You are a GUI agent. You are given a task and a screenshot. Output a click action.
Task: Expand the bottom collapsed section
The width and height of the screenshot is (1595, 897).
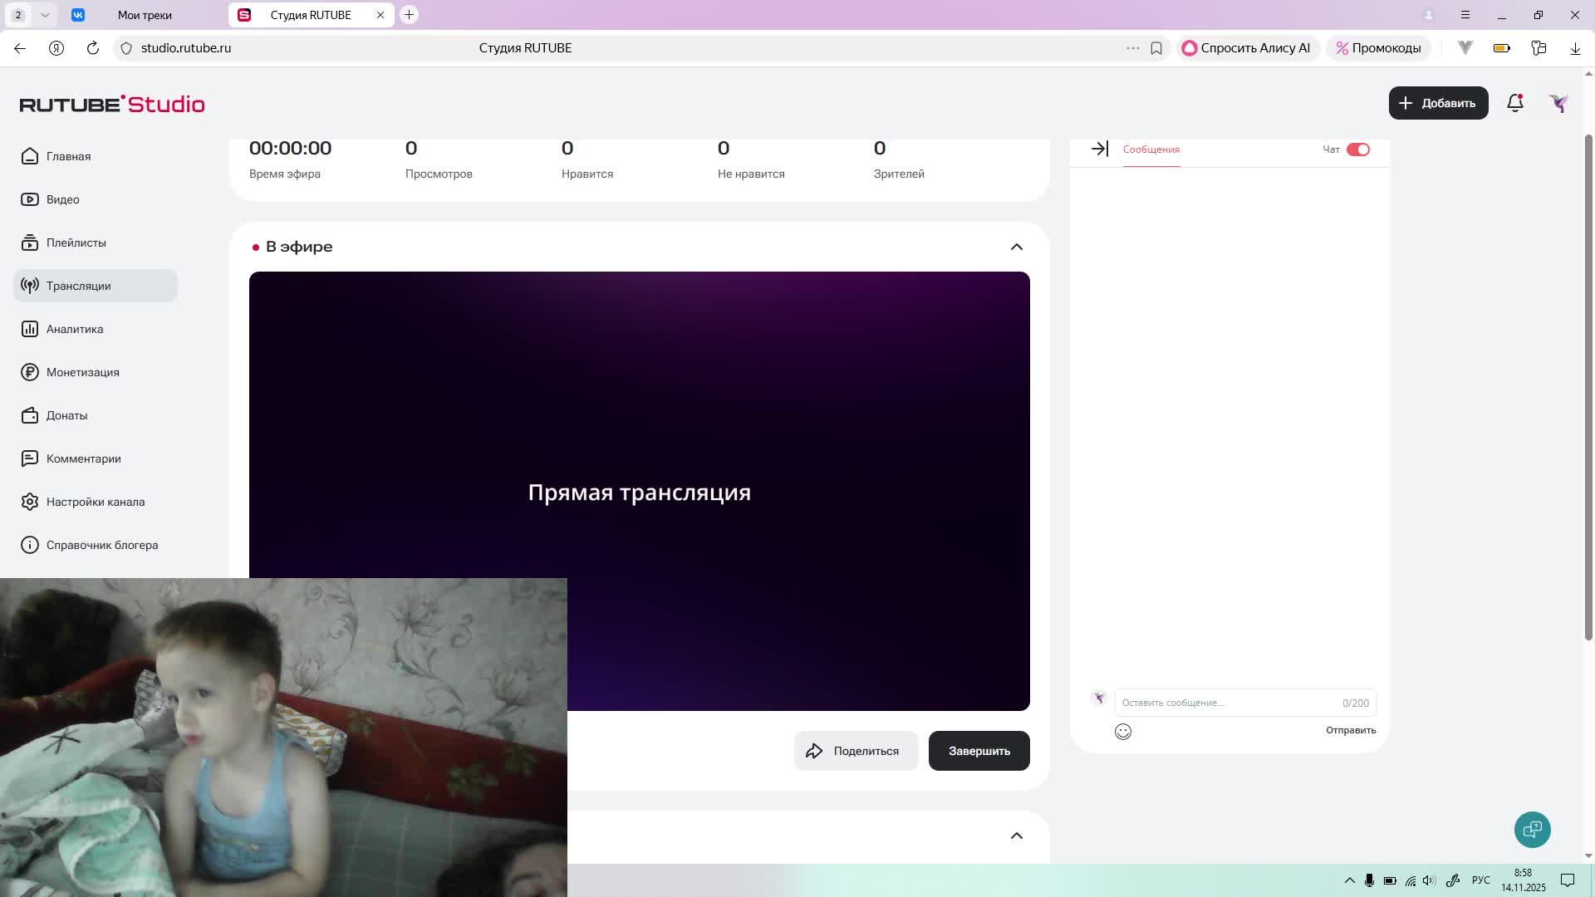coord(1016,836)
